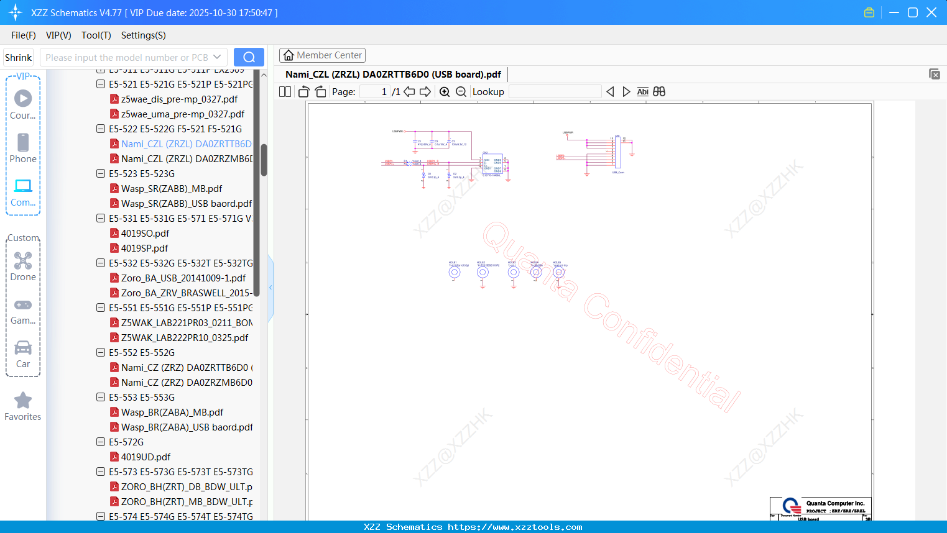Collapse the E5-532 E5-532G group
This screenshot has height=533, width=947.
pos(101,263)
